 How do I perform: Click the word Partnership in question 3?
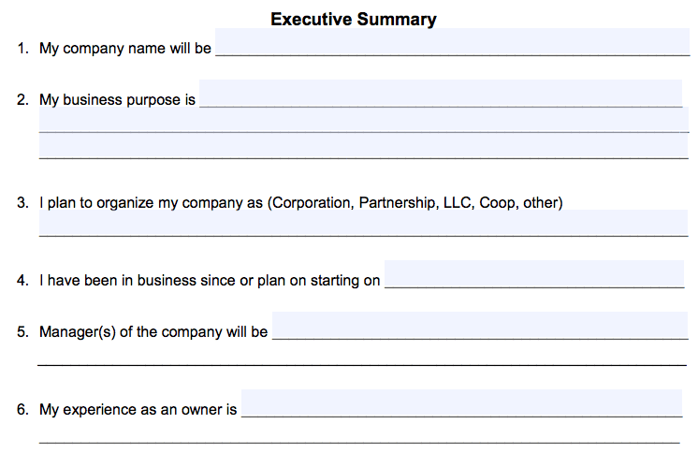pos(397,203)
